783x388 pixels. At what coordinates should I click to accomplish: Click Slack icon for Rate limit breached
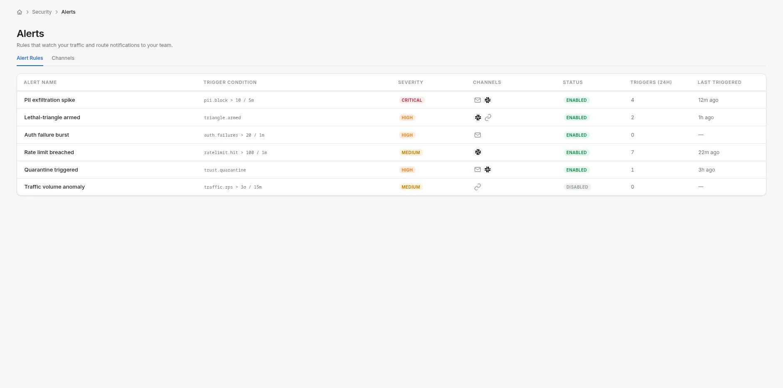point(478,152)
